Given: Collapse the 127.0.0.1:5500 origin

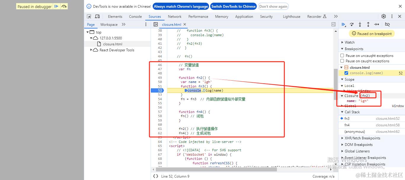Looking at the screenshot, I should click(x=91, y=38).
